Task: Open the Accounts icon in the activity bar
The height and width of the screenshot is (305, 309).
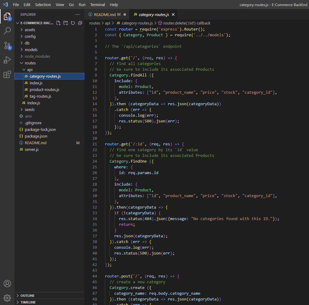Action: [x=7, y=284]
